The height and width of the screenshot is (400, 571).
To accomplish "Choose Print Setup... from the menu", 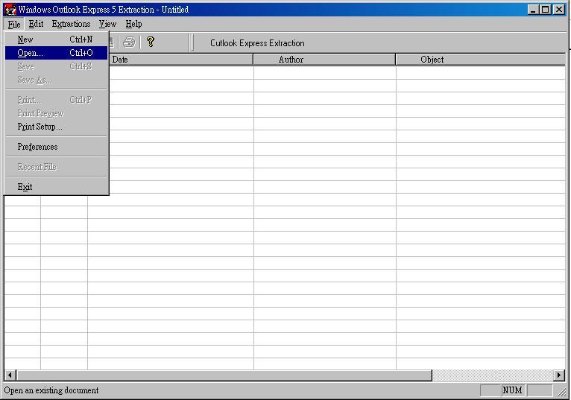I will 57,127.
